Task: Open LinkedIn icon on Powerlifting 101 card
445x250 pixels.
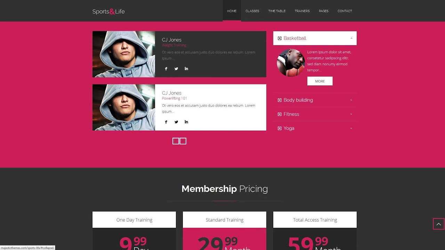Action: click(186, 122)
